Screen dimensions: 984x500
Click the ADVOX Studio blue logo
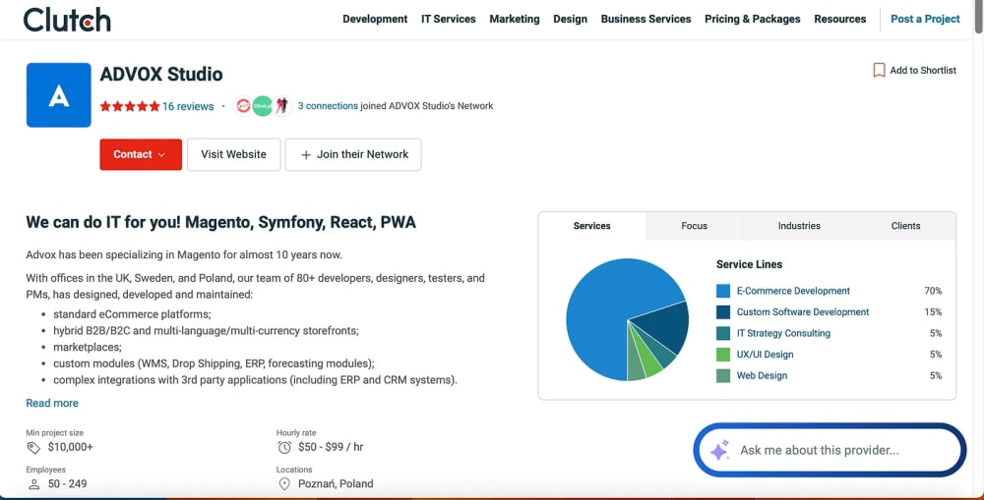click(x=58, y=95)
